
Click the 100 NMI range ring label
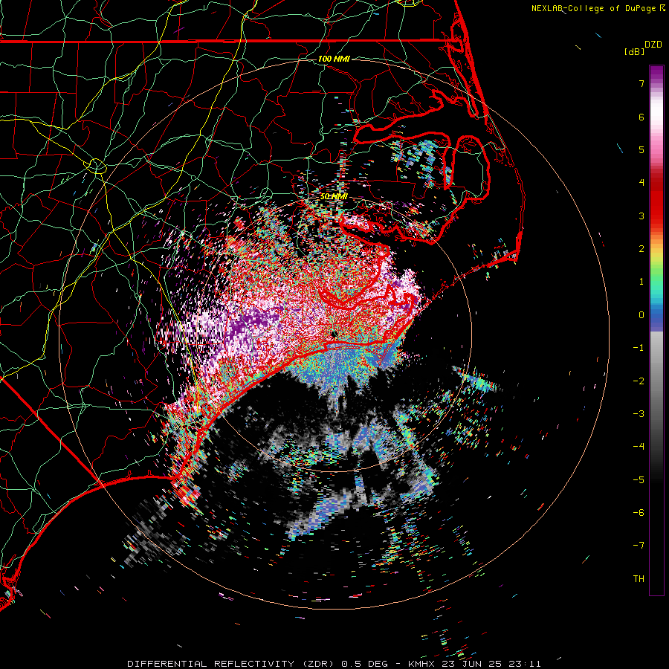(x=334, y=59)
